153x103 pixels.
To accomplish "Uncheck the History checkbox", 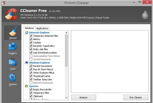I will (x=31, y=39).
